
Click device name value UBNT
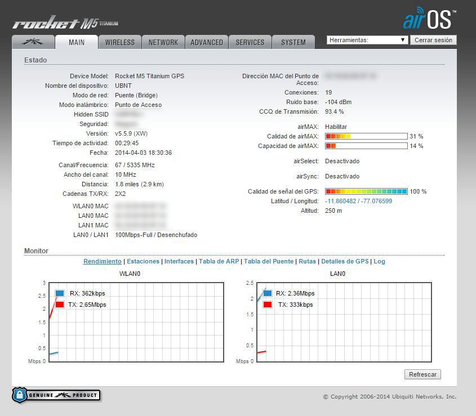123,86
